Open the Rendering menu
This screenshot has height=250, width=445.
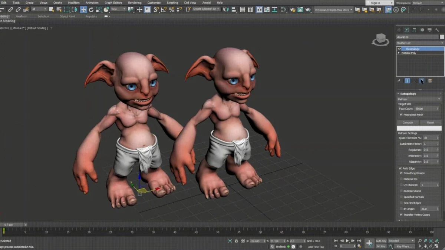point(135,3)
